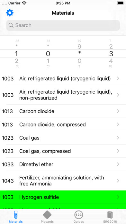
Task: Focus the Search input field
Action: (x=63, y=25)
